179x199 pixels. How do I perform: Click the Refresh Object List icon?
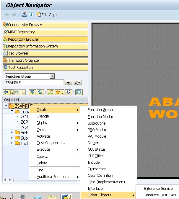(69, 92)
